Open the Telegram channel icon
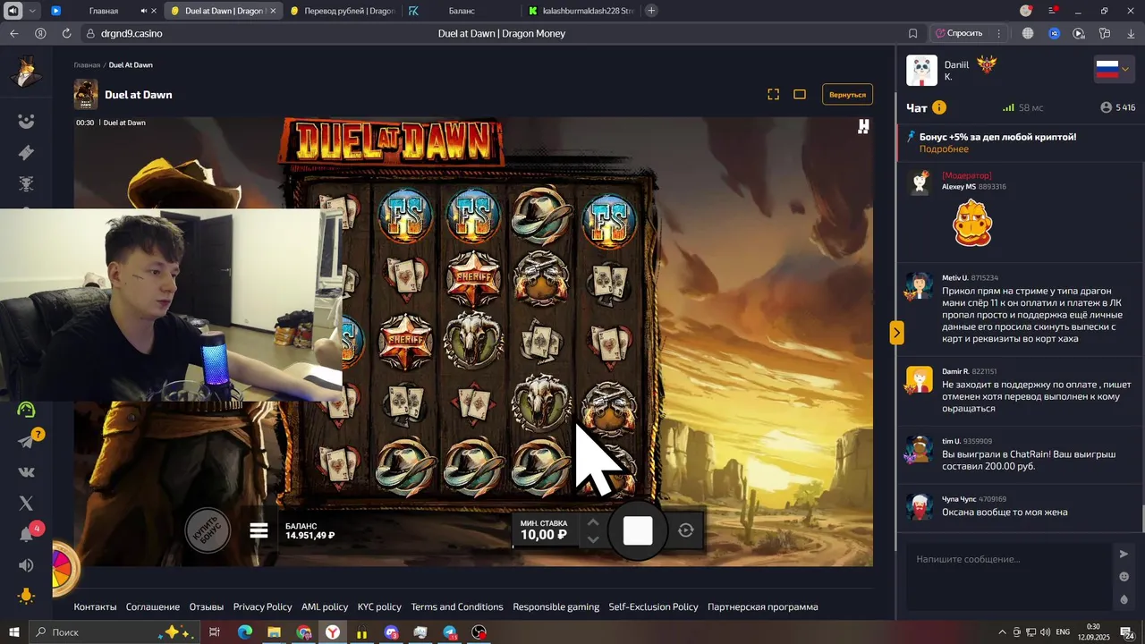The width and height of the screenshot is (1145, 644). coord(27,441)
